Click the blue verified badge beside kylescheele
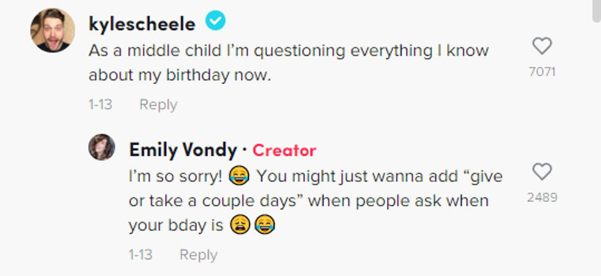 (215, 23)
